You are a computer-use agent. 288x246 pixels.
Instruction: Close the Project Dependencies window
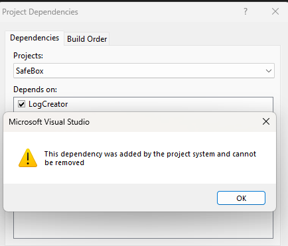(275, 11)
